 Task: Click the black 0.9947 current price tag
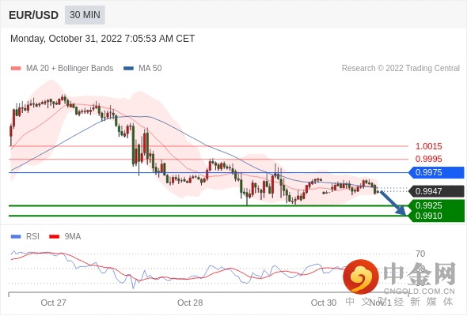[437, 191]
